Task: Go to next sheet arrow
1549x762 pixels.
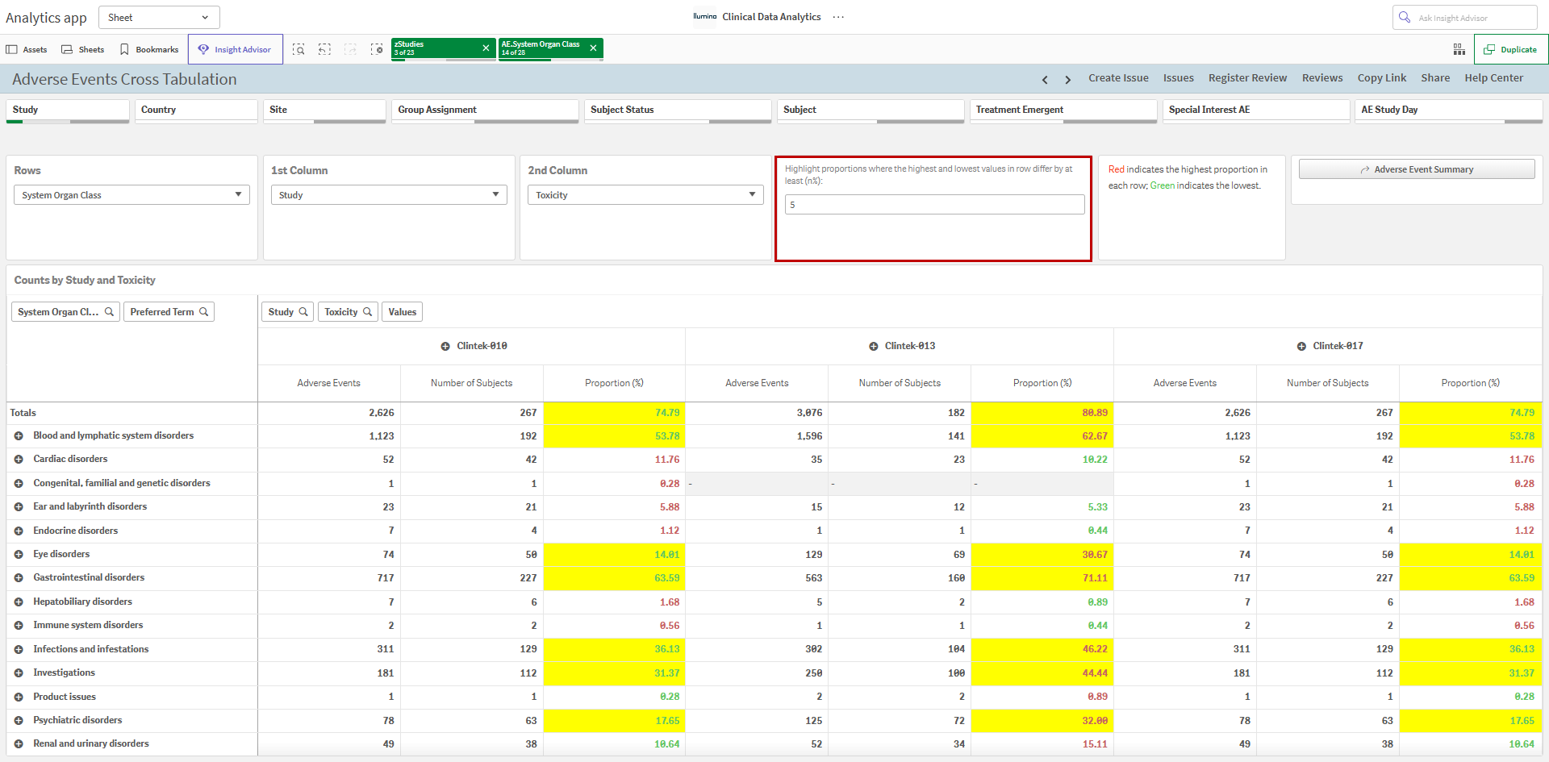Action: tap(1068, 79)
